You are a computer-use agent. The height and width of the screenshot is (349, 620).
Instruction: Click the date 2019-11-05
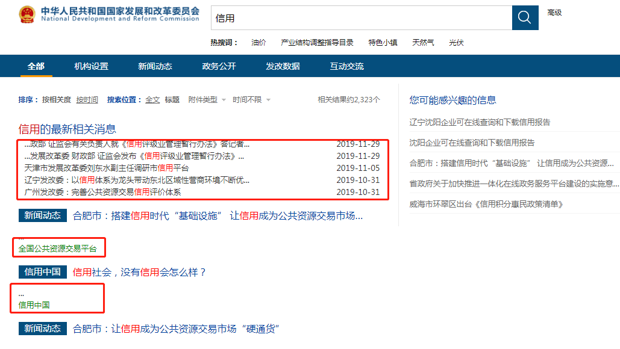(358, 168)
